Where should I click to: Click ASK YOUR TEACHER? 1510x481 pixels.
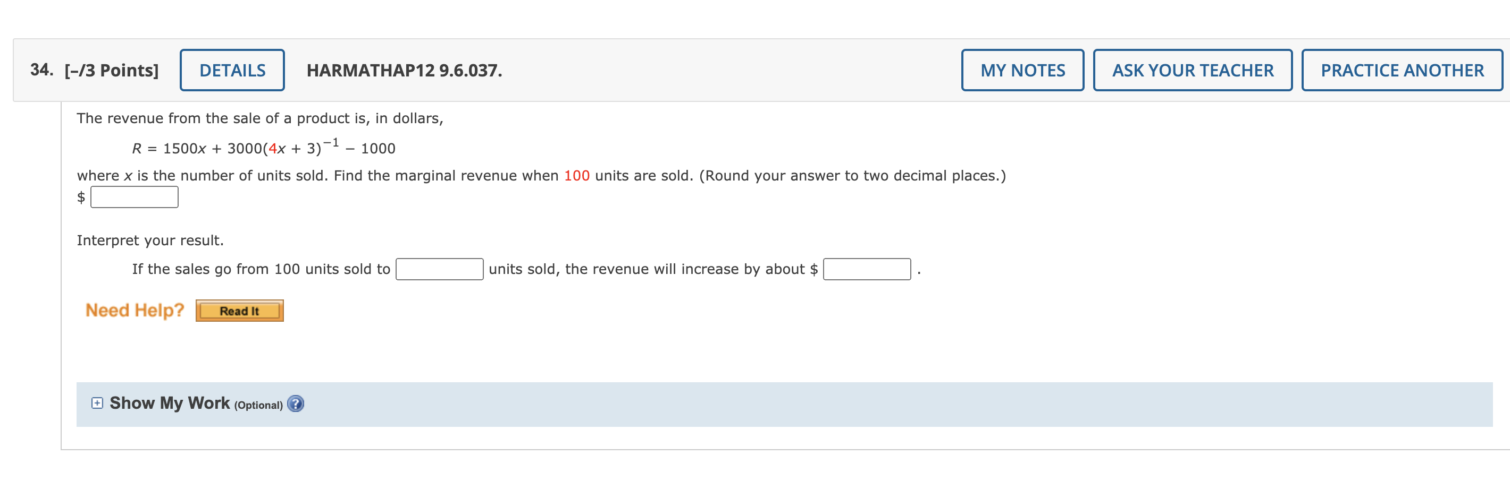pyautogui.click(x=1192, y=70)
